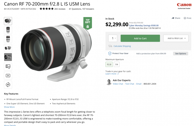
Task: Click the Protect Your Gear shield icon
Action: coord(110,54)
